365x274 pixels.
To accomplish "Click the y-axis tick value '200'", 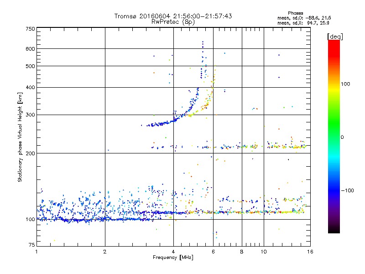I will [x=30, y=153].
